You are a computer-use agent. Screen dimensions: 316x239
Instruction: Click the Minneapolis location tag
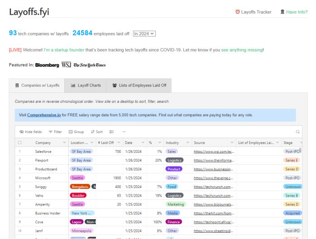click(x=81, y=231)
